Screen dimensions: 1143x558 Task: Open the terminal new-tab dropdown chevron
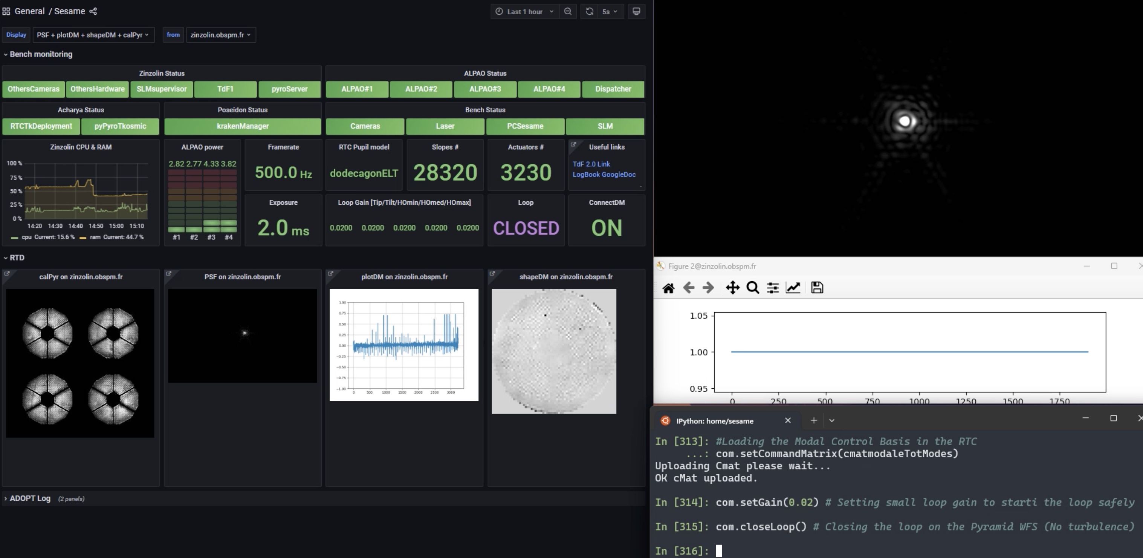click(x=831, y=420)
